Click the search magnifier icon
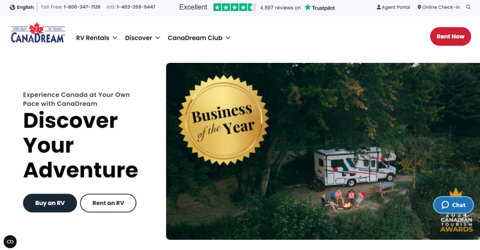480x250 pixels. [x=468, y=7]
